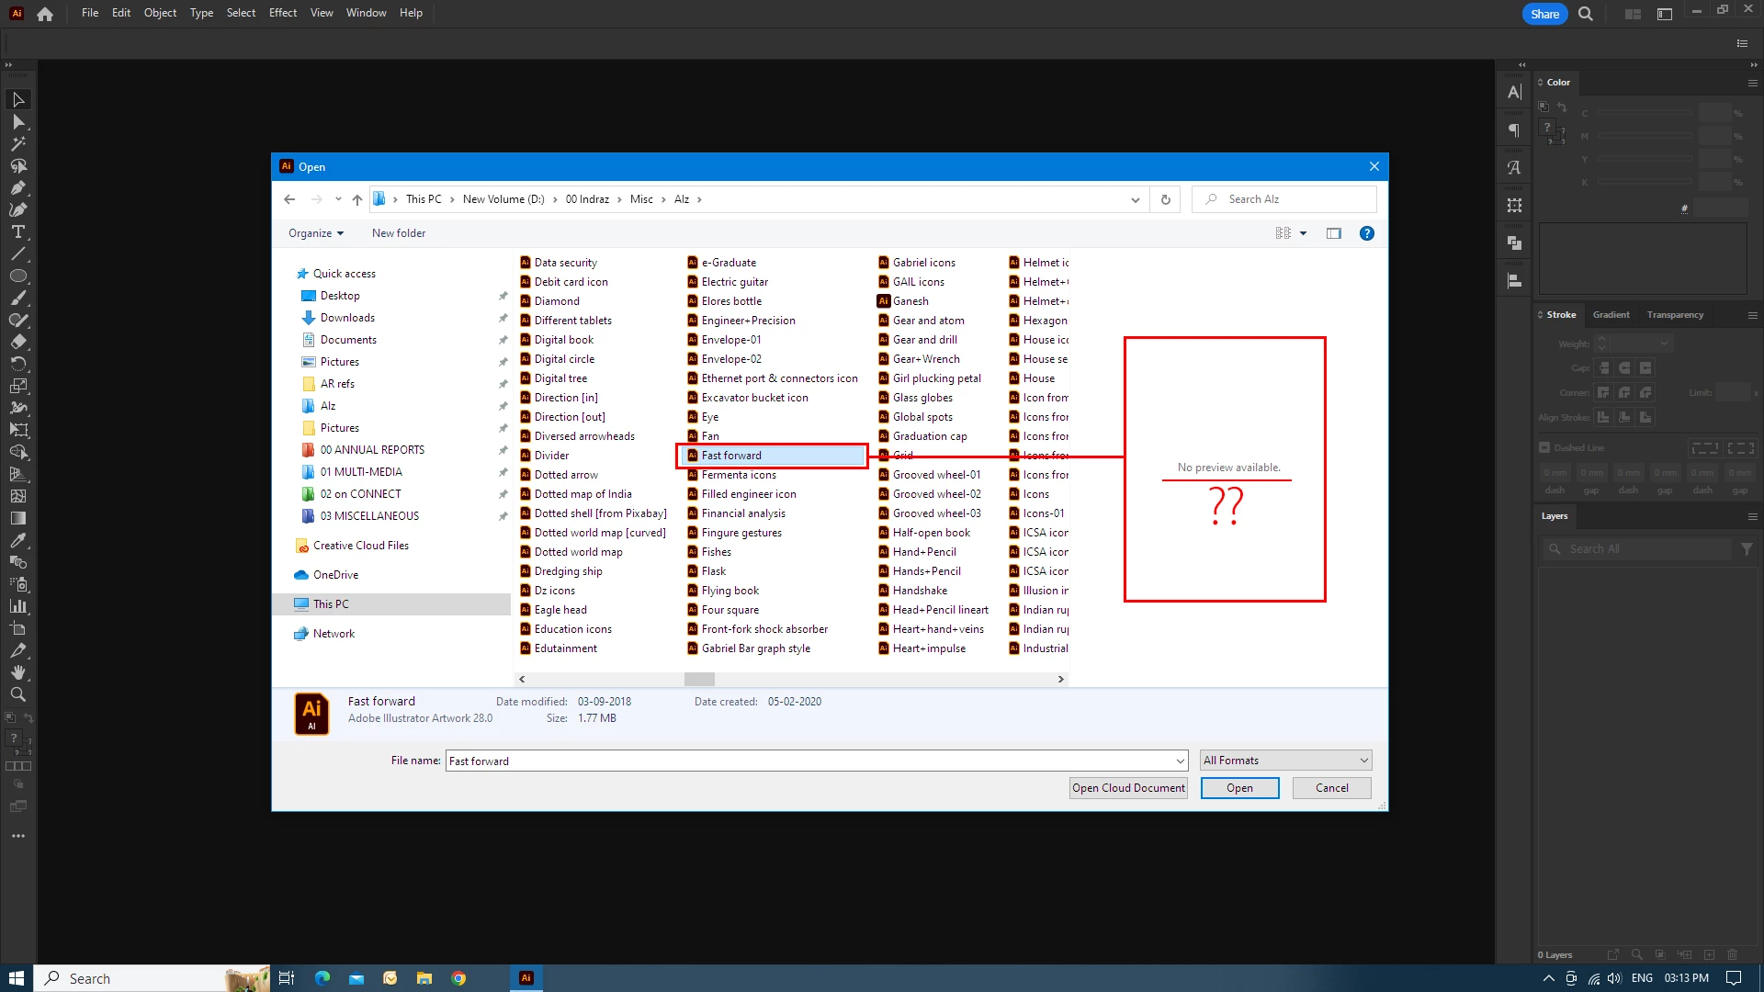Open the Illustrator Search icon
Image resolution: width=1764 pixels, height=992 pixels.
[x=1586, y=14]
